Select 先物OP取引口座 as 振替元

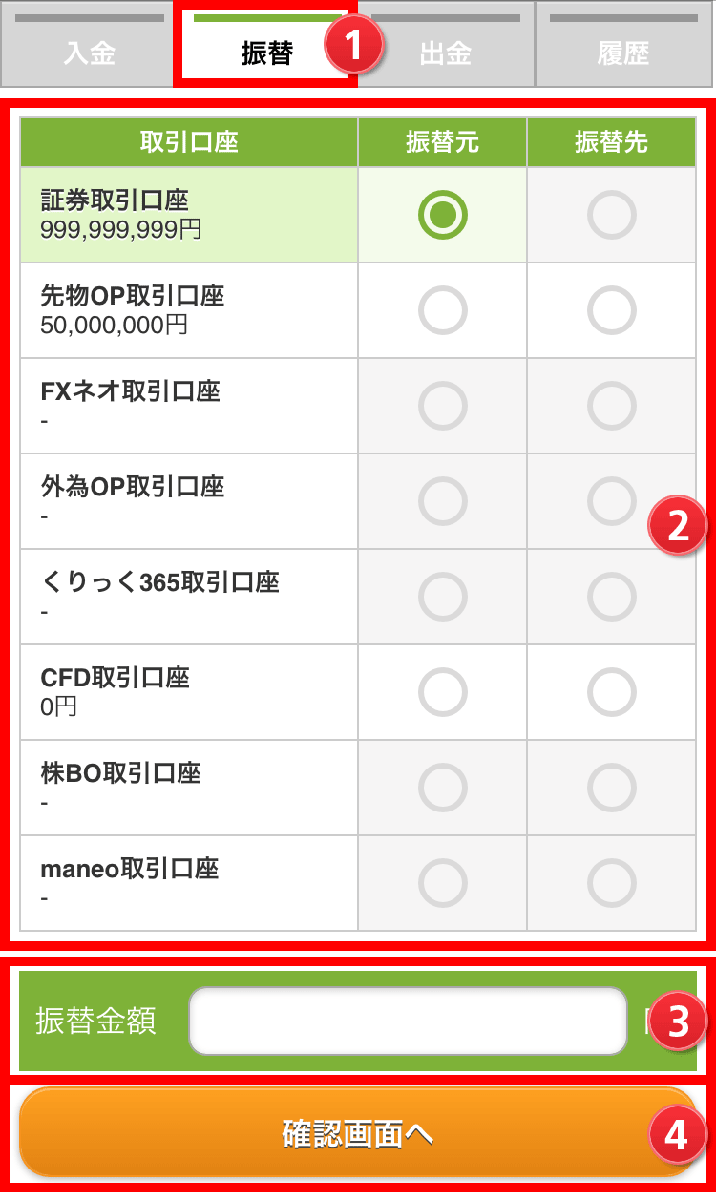click(x=443, y=310)
